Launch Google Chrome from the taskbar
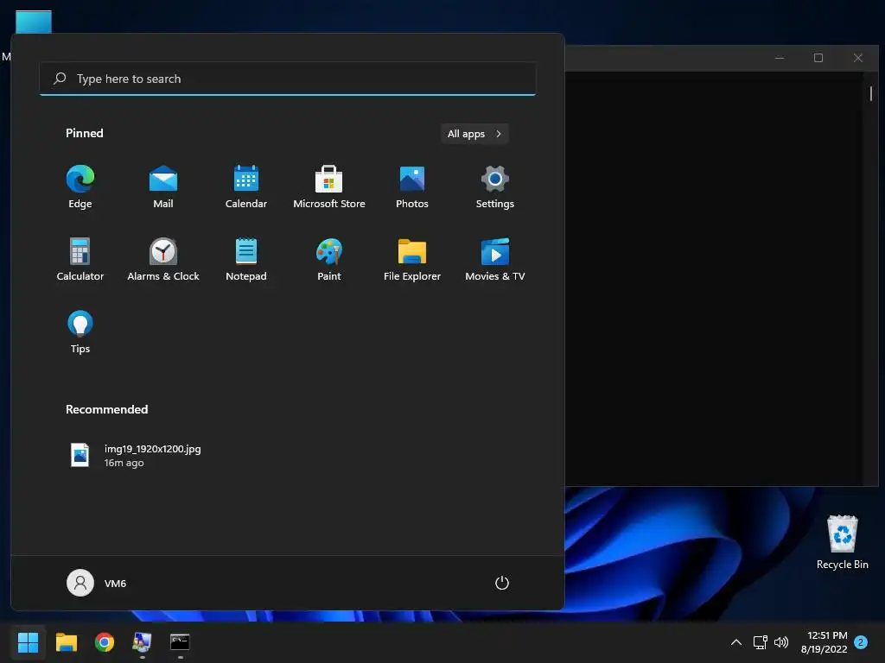The image size is (885, 663). pos(105,642)
